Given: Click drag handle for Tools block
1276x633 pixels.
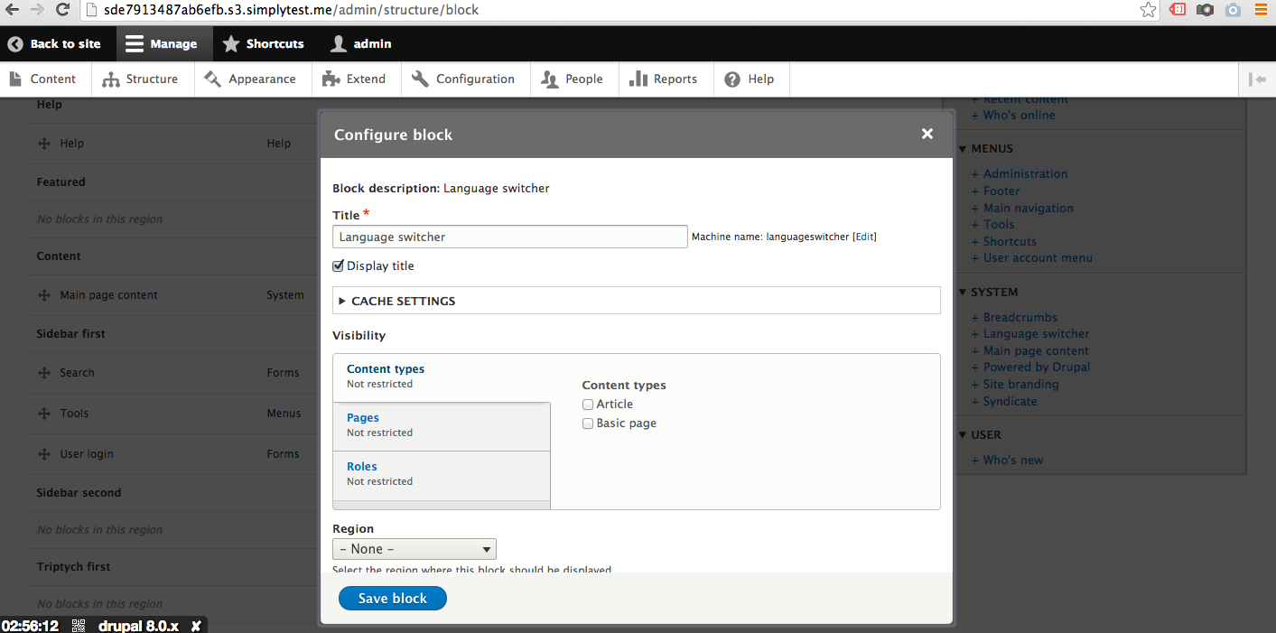Looking at the screenshot, I should (44, 414).
